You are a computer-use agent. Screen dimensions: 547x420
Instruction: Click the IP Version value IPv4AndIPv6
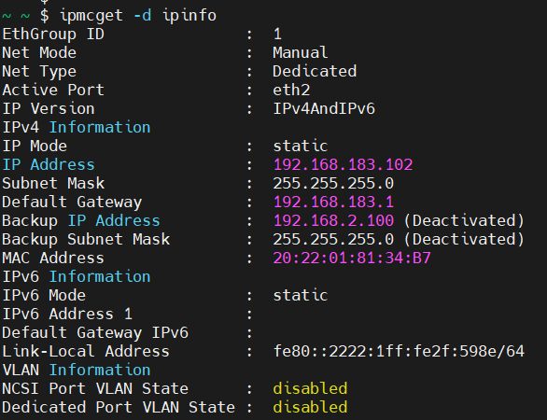click(x=324, y=109)
